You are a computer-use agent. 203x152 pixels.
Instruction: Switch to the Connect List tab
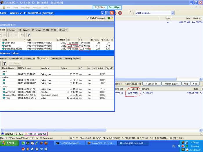[x=56, y=58]
